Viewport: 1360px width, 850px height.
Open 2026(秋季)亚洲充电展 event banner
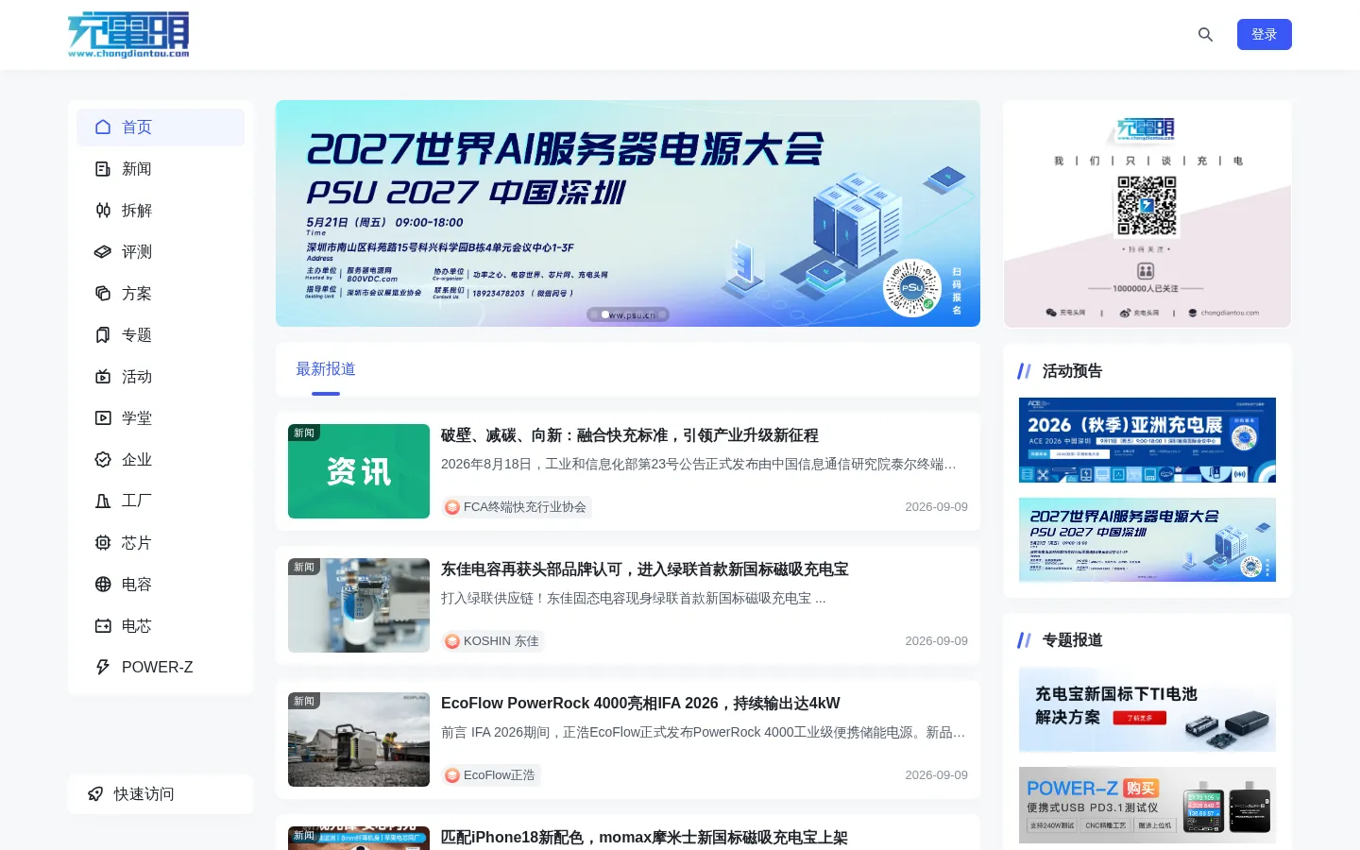1147,440
